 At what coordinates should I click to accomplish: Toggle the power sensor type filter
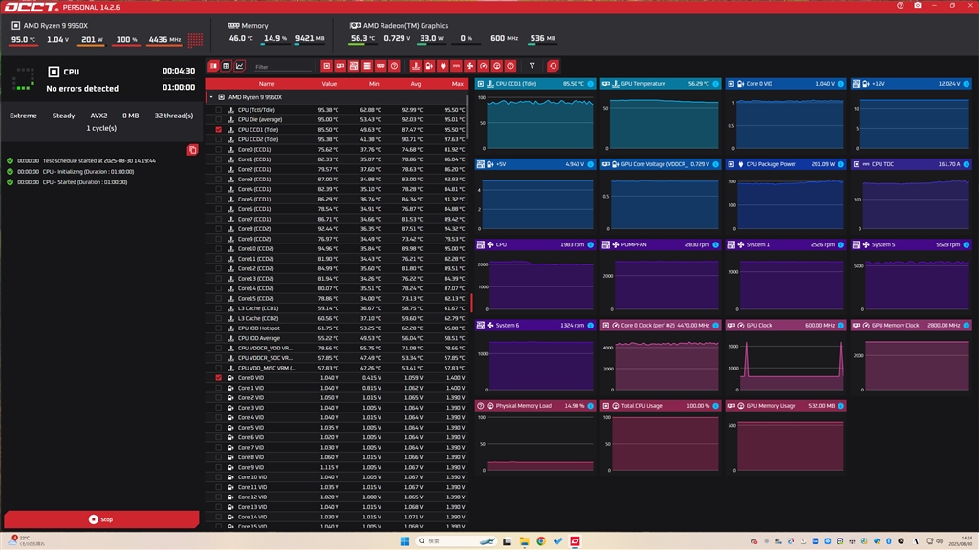pos(443,66)
